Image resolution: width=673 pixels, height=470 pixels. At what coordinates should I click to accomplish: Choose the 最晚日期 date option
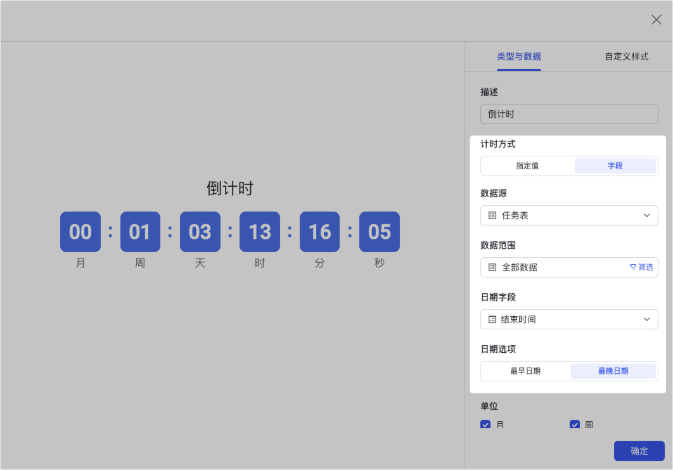coord(613,371)
